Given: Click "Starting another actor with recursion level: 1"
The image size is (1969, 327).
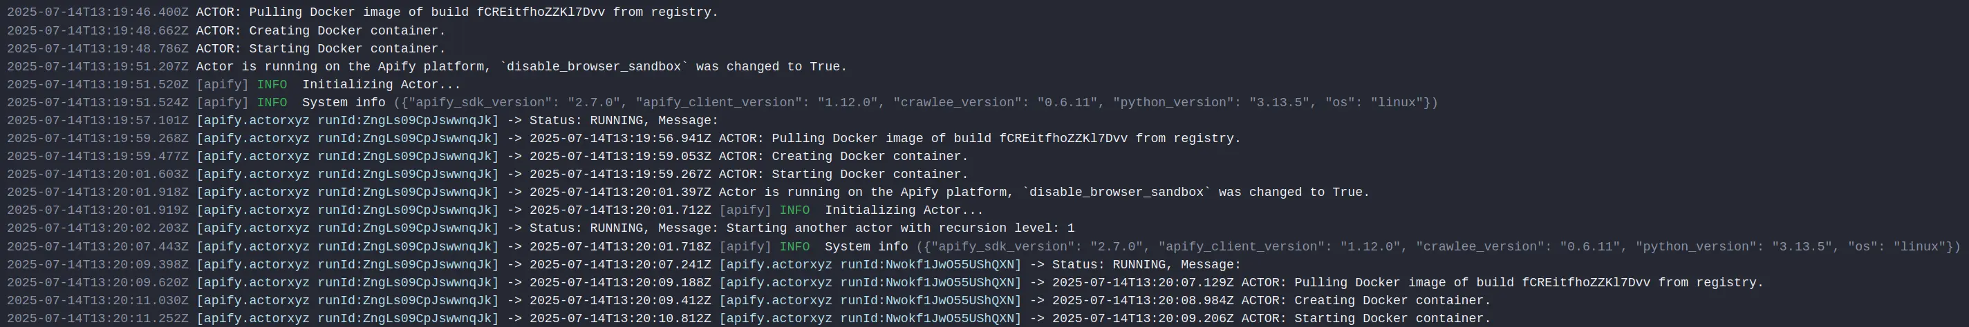Looking at the screenshot, I should coord(899,228).
